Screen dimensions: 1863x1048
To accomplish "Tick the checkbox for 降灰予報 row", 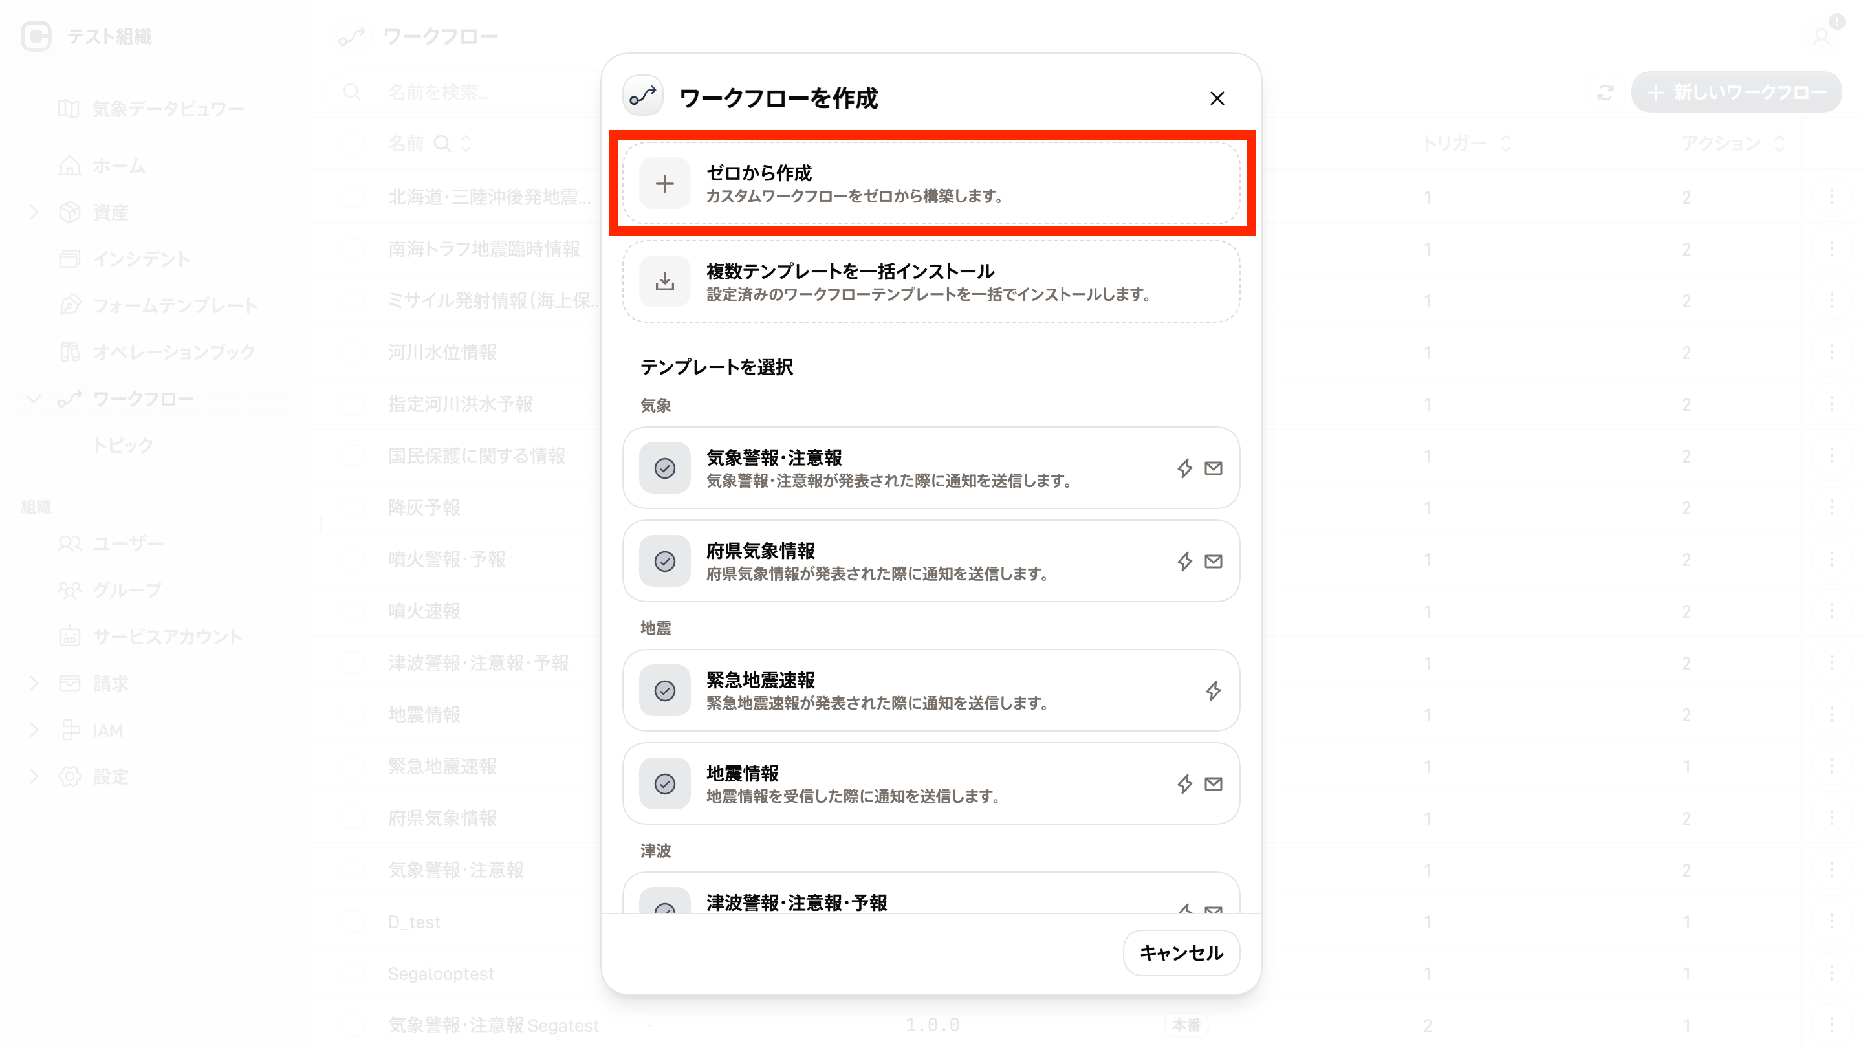I will click(x=352, y=508).
